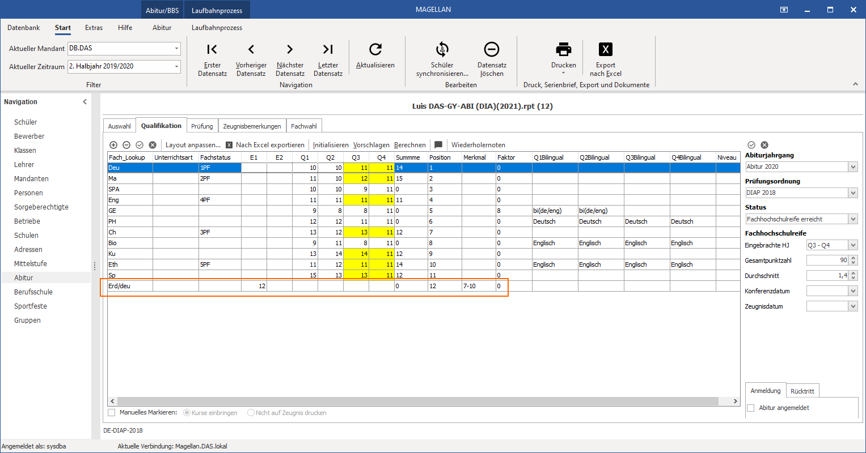This screenshot has height=453, width=866.
Task: Select Nicht auf Zeugnis drucken option
Action: (251, 413)
